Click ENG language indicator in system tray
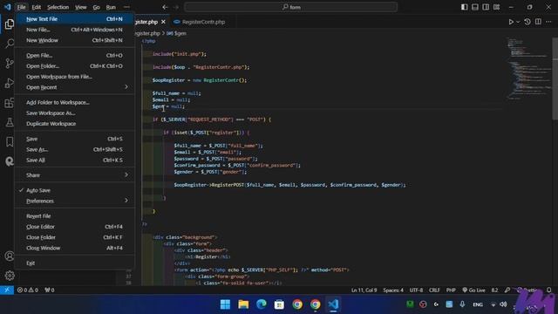Viewport: 558px width, 314px height. (478, 304)
